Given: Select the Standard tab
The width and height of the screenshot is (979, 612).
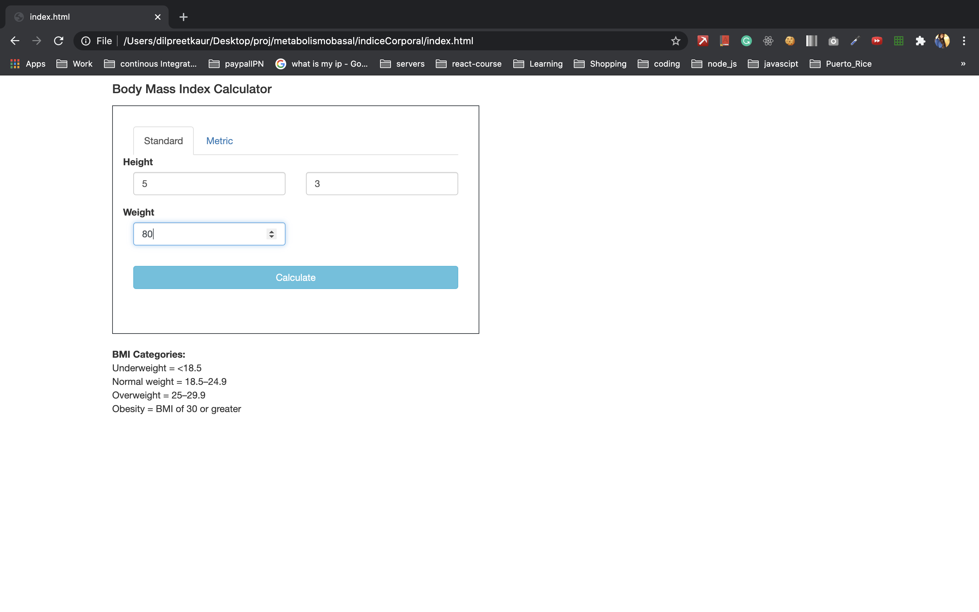Looking at the screenshot, I should point(164,140).
